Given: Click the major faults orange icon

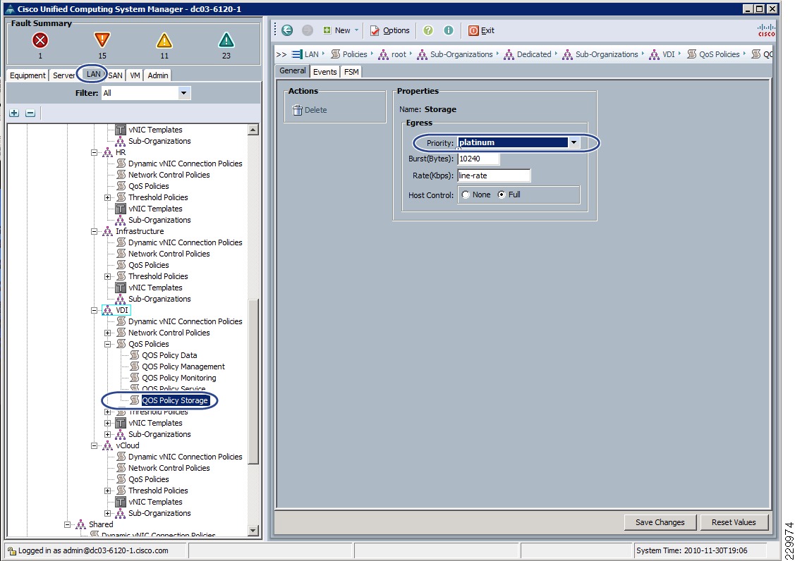Looking at the screenshot, I should click(x=102, y=39).
